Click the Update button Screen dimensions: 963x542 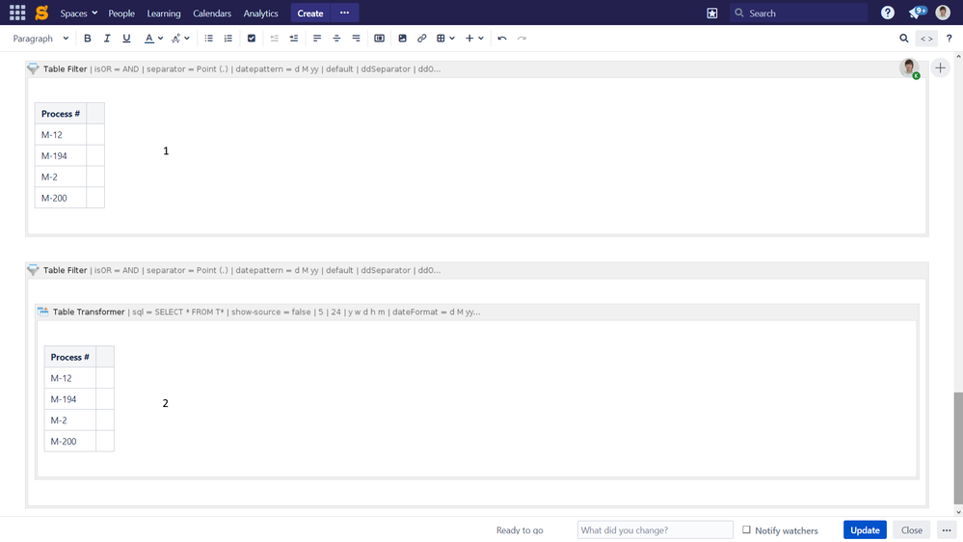(x=865, y=529)
